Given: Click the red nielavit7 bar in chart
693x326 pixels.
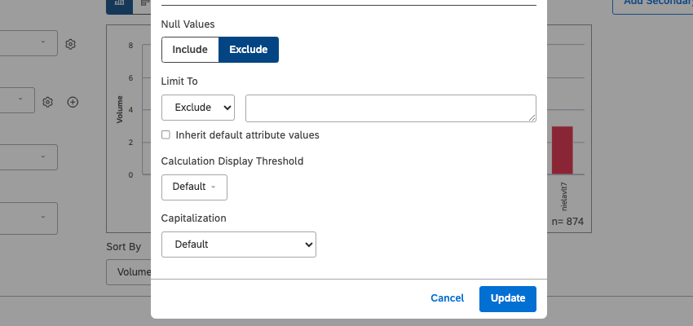Looking at the screenshot, I should point(563,150).
